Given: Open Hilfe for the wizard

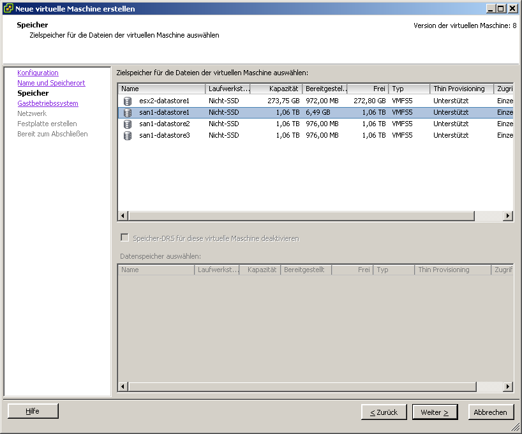Looking at the screenshot, I should point(33,412).
